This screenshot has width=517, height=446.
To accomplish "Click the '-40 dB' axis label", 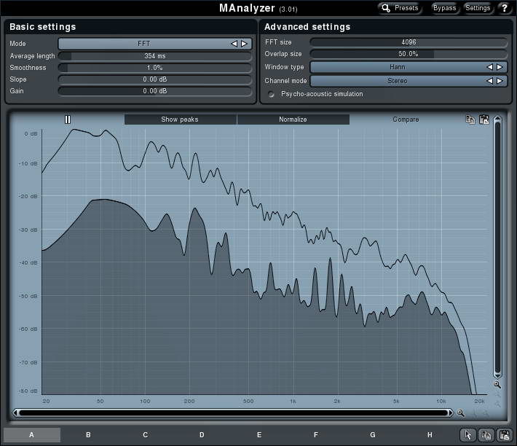I will (28, 263).
